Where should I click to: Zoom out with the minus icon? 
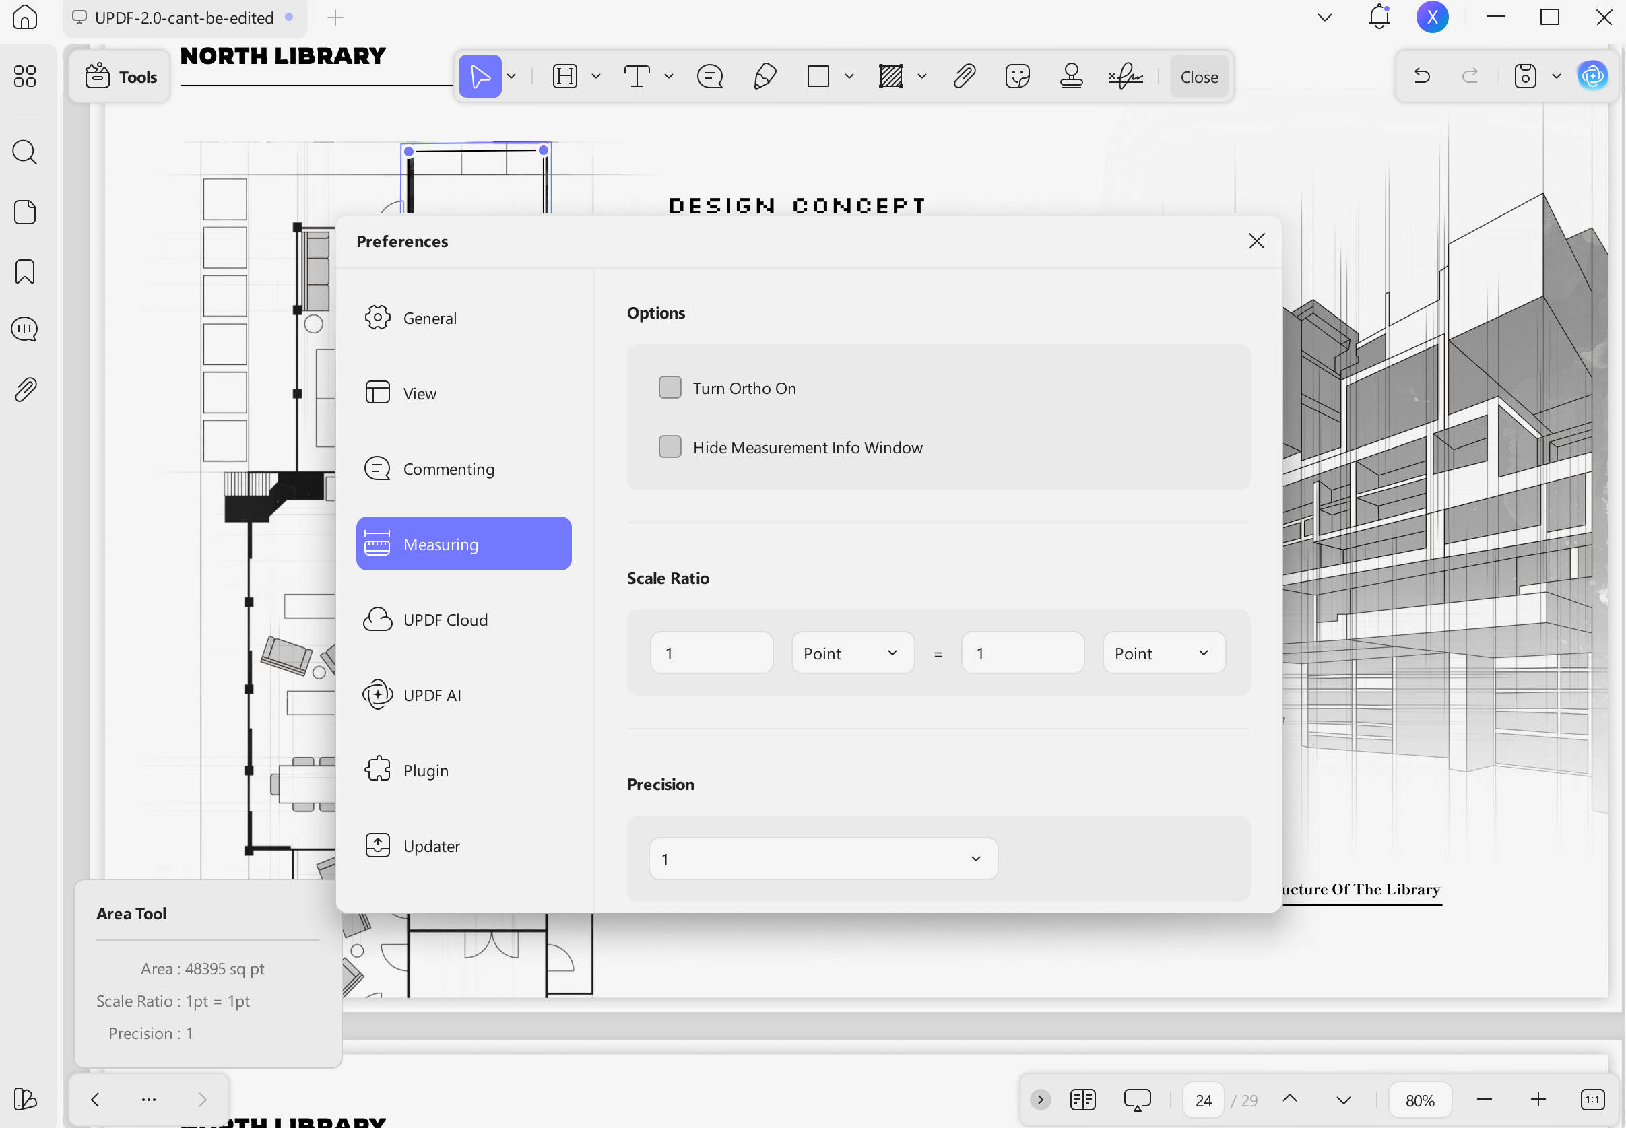1485,1100
